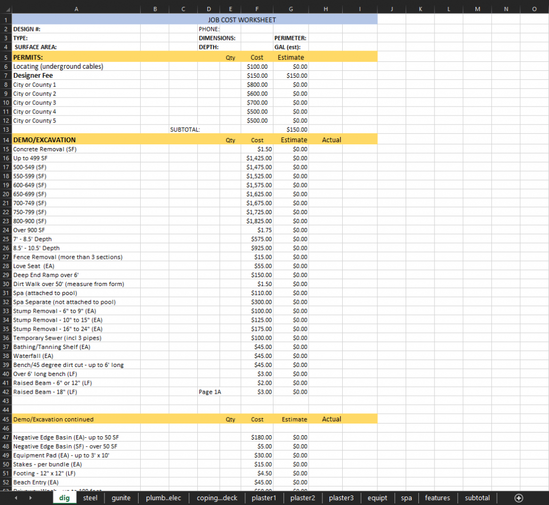The height and width of the screenshot is (505, 549).
Task: Switch to the steel sheet tab
Action: (91, 498)
